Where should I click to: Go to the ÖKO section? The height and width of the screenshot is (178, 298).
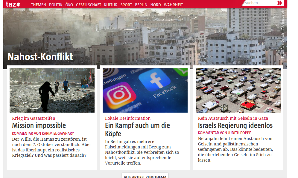coord(69,5)
